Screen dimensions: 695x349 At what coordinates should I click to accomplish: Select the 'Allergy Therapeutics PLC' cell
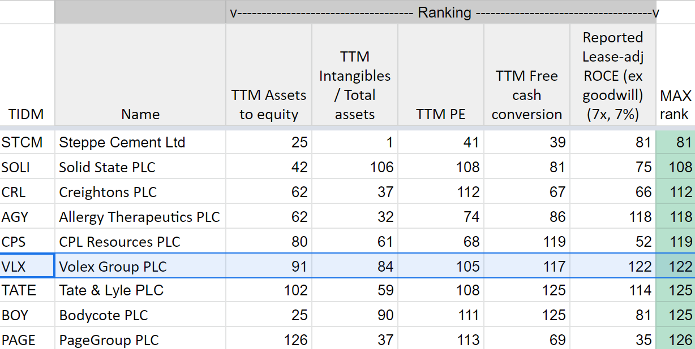click(x=140, y=217)
